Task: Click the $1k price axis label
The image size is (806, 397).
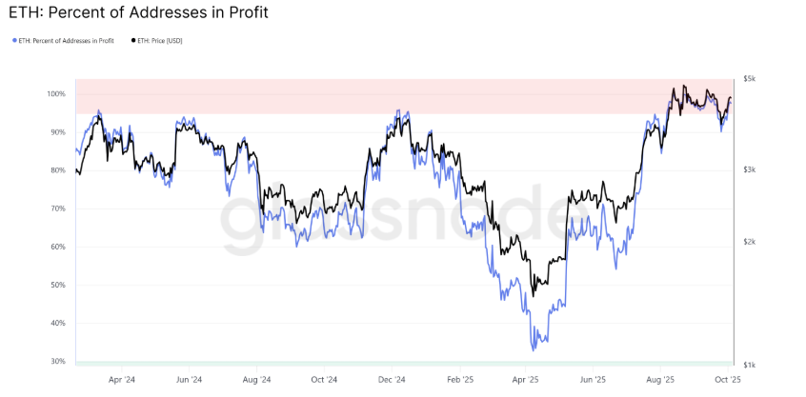Action: tap(751, 366)
